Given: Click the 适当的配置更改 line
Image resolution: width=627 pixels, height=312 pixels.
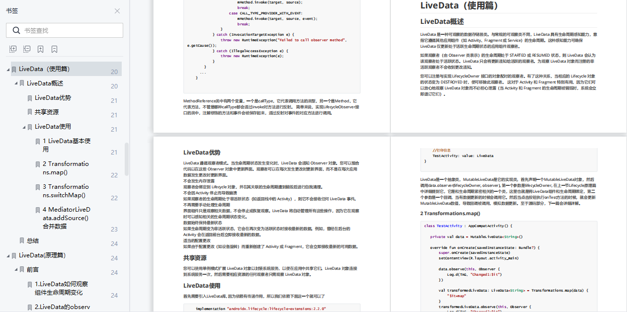Looking at the screenshot, I should 197,240.
